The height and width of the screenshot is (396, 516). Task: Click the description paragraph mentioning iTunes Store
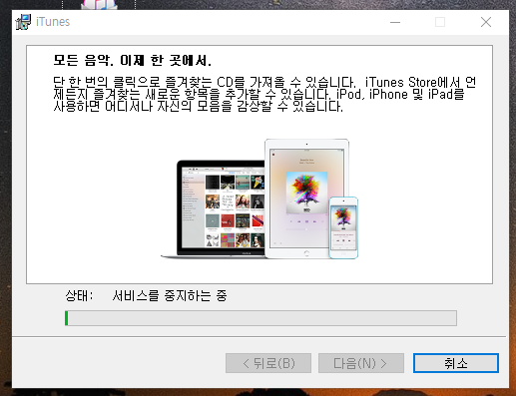coord(264,95)
